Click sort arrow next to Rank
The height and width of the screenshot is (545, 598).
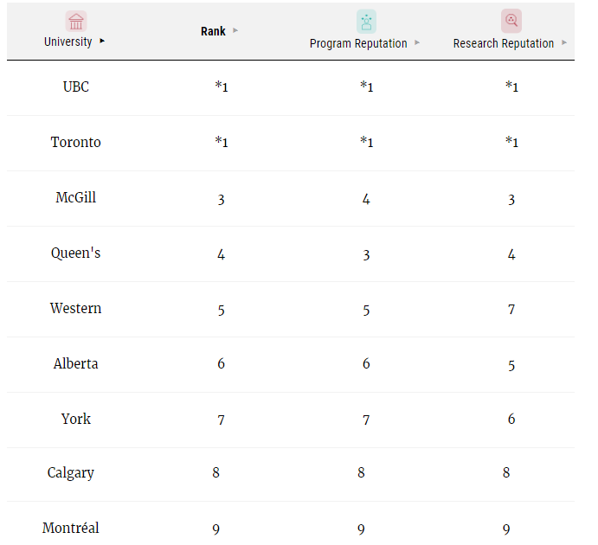235,31
